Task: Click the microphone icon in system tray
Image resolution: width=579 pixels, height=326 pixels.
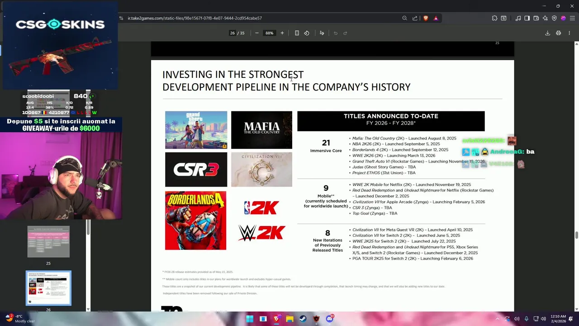Action: [526, 319]
